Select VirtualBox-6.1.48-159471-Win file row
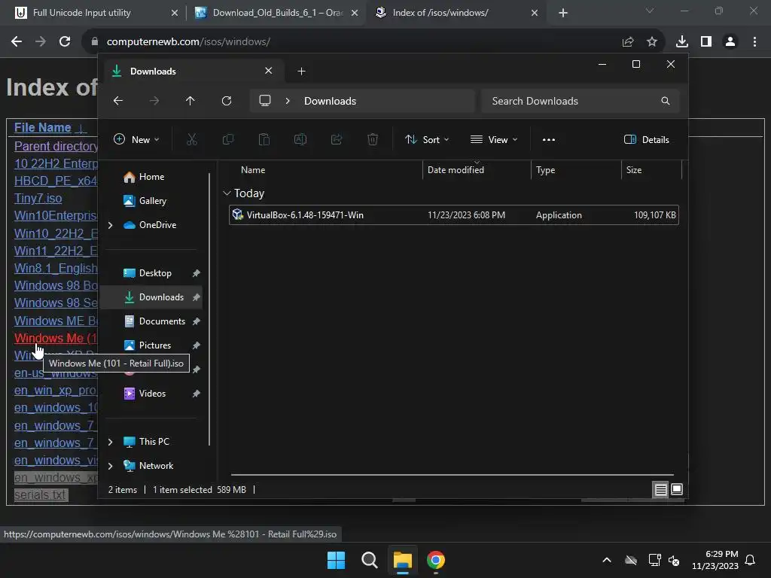The width and height of the screenshot is (771, 578). click(453, 215)
